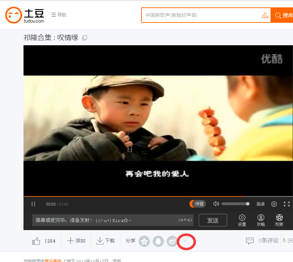Seek on the orange video progress bar
Image resolution: width=293 pixels, height=262 pixels.
tap(158, 196)
